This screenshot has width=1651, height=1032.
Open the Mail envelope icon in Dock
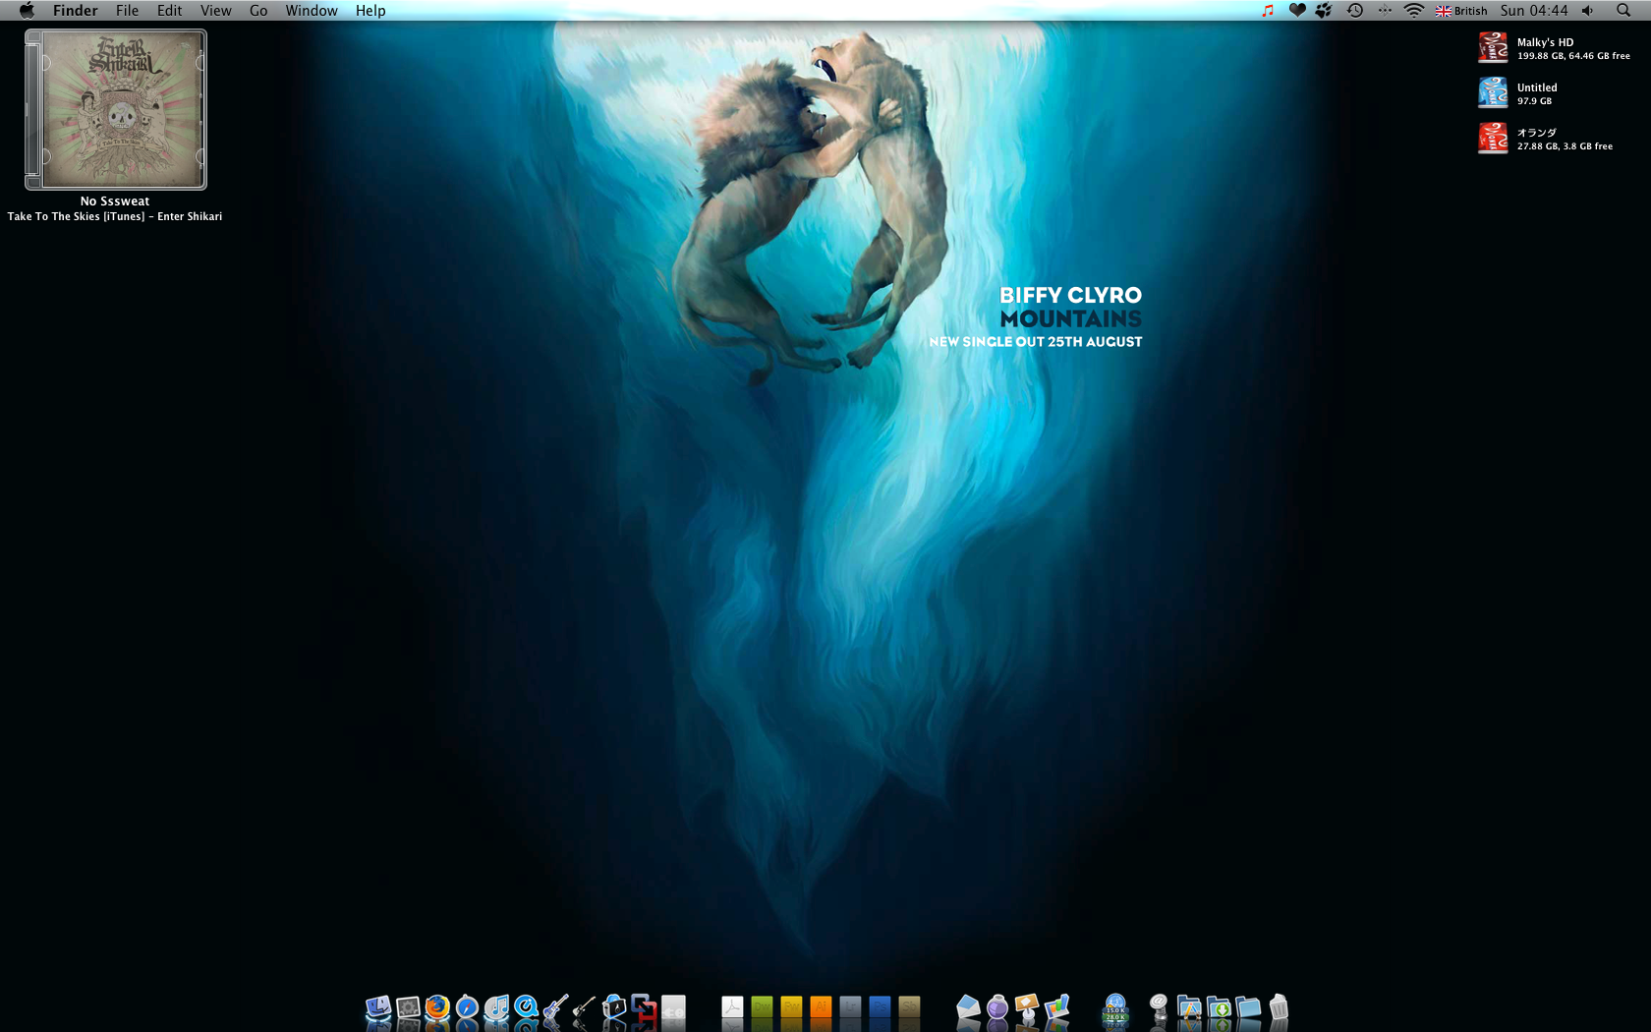(968, 1008)
